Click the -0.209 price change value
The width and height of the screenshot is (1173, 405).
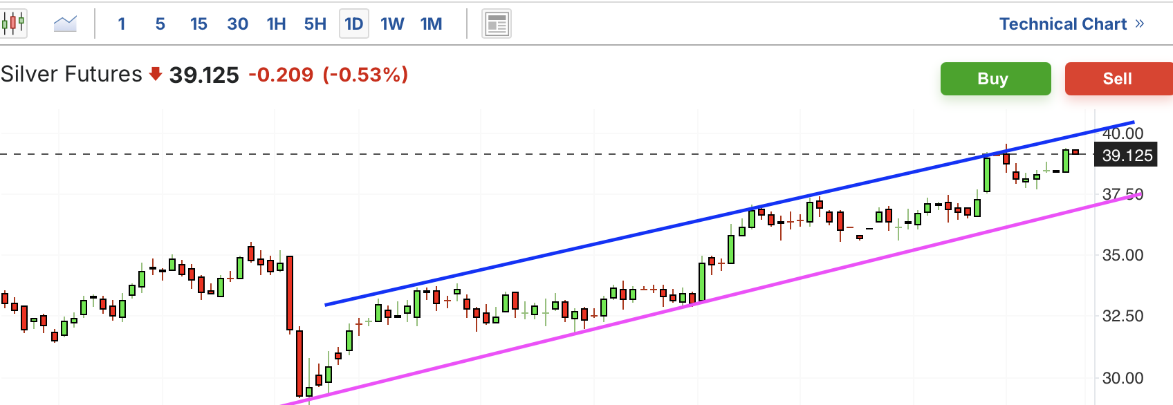[281, 75]
